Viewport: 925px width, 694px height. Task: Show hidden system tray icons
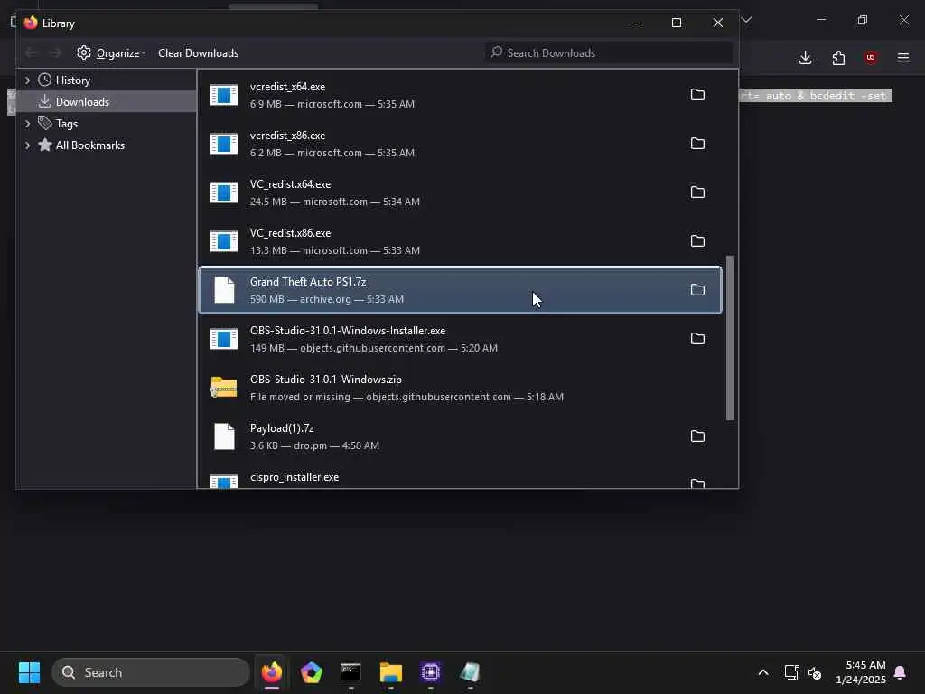(762, 672)
